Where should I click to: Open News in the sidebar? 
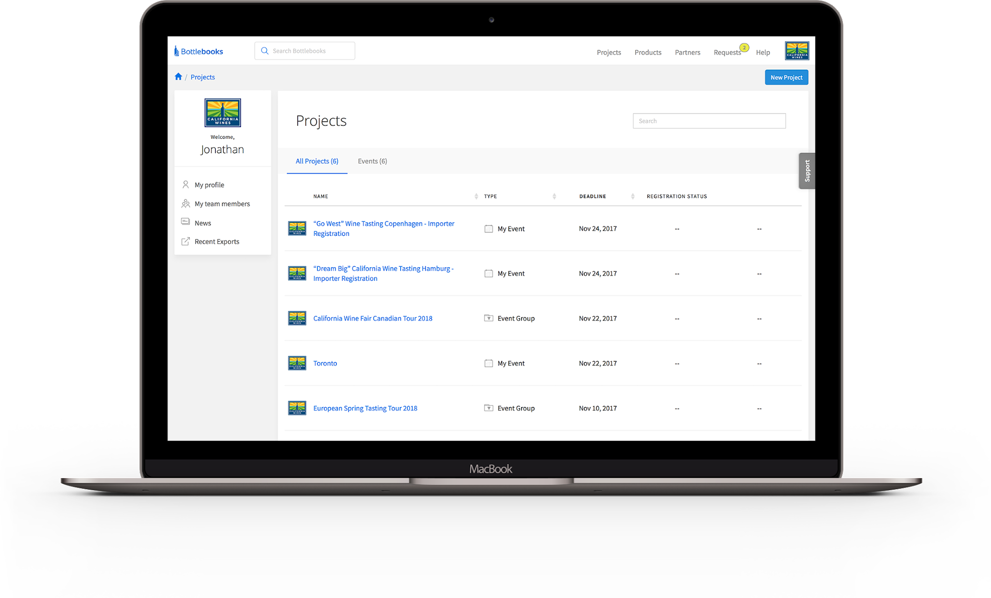[203, 223]
